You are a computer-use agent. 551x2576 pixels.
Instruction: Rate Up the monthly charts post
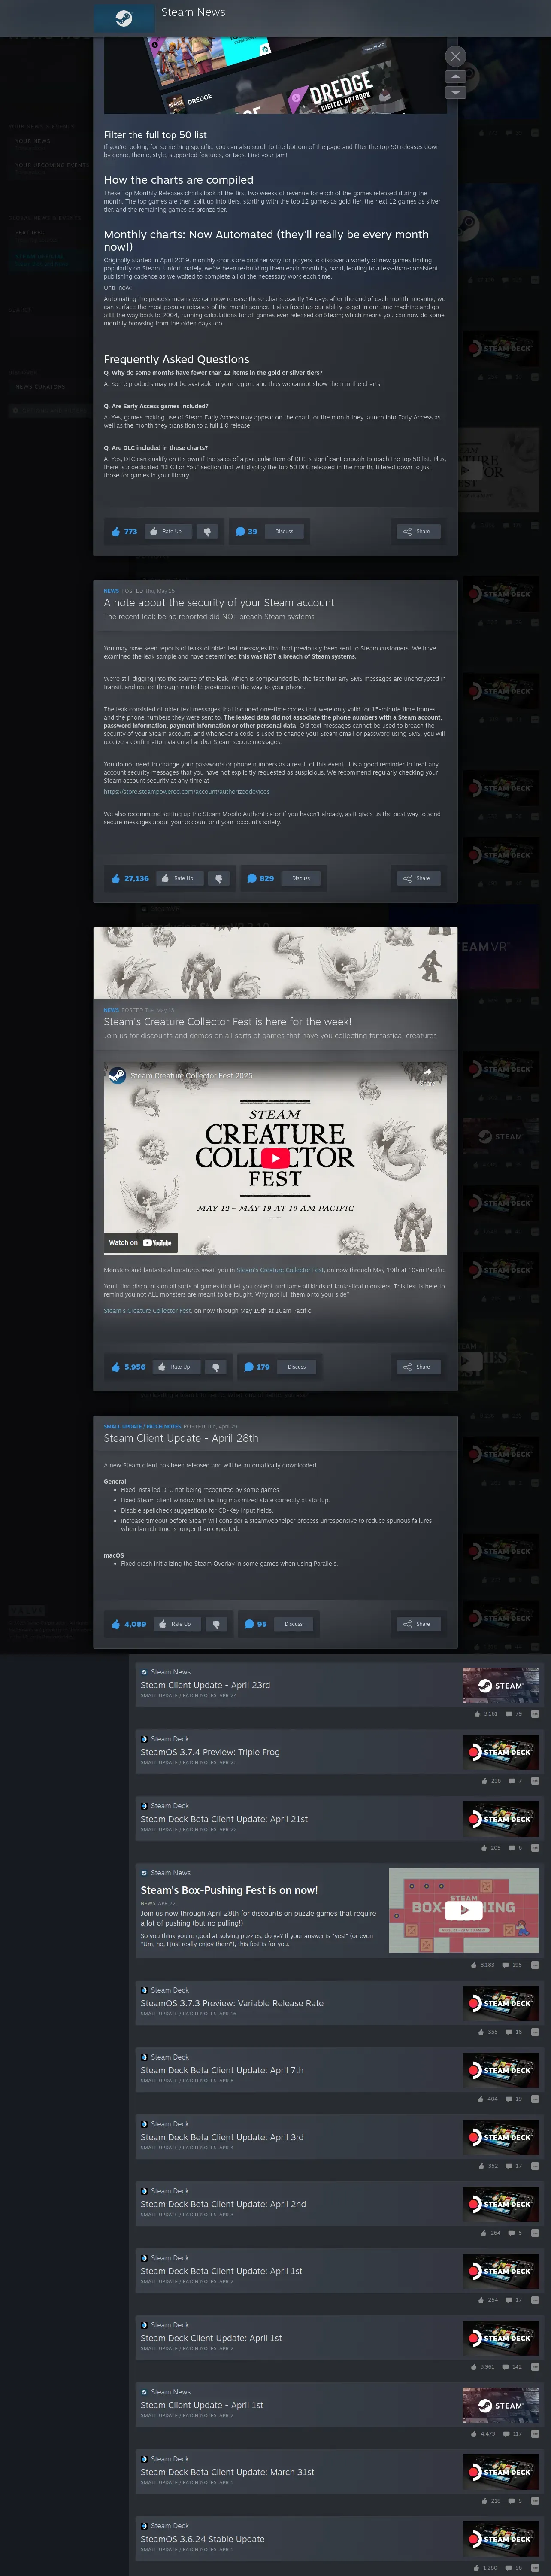167,531
